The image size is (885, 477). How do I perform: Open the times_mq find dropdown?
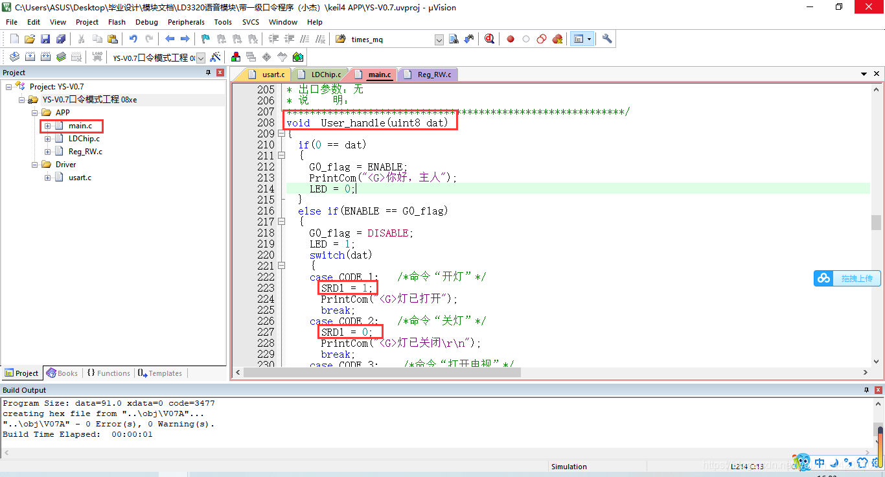(x=439, y=40)
